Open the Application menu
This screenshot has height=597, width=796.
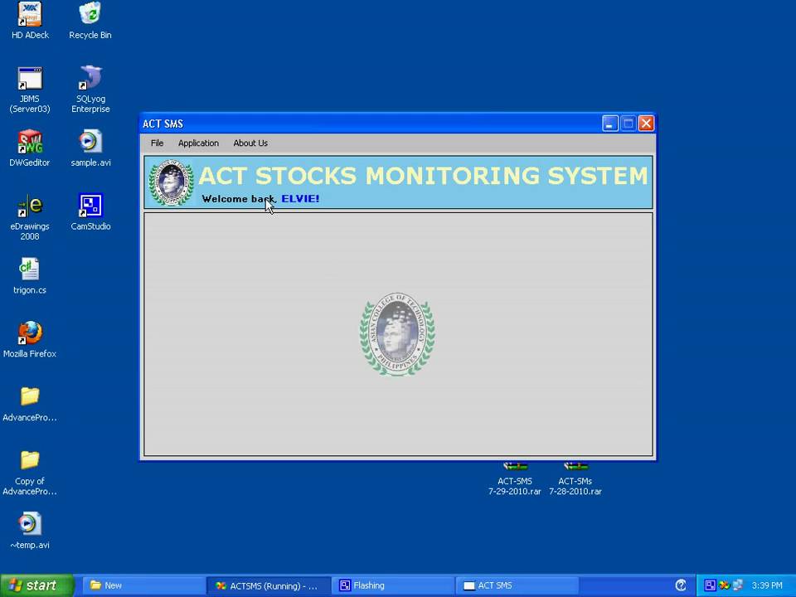[198, 143]
